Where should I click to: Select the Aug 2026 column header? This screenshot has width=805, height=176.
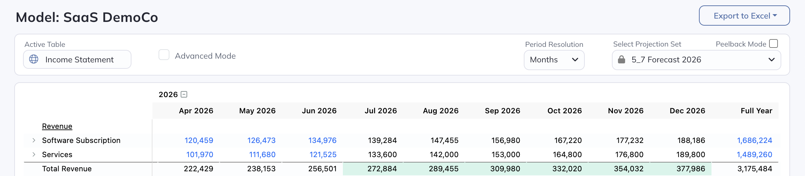tap(440, 111)
